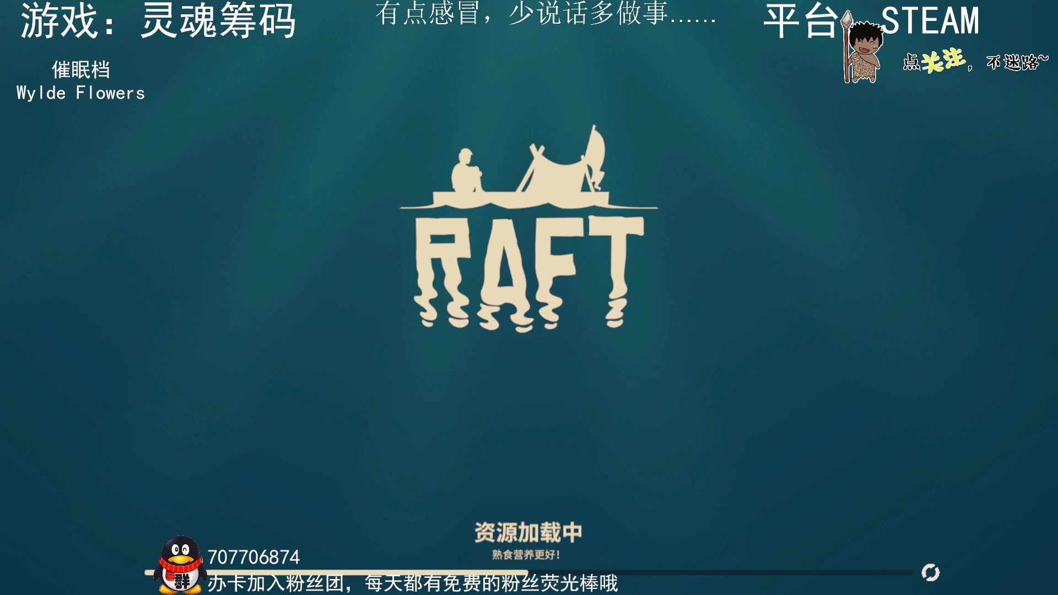Click the 催眠档 label
Screen dimensions: 1058x595
click(83, 70)
